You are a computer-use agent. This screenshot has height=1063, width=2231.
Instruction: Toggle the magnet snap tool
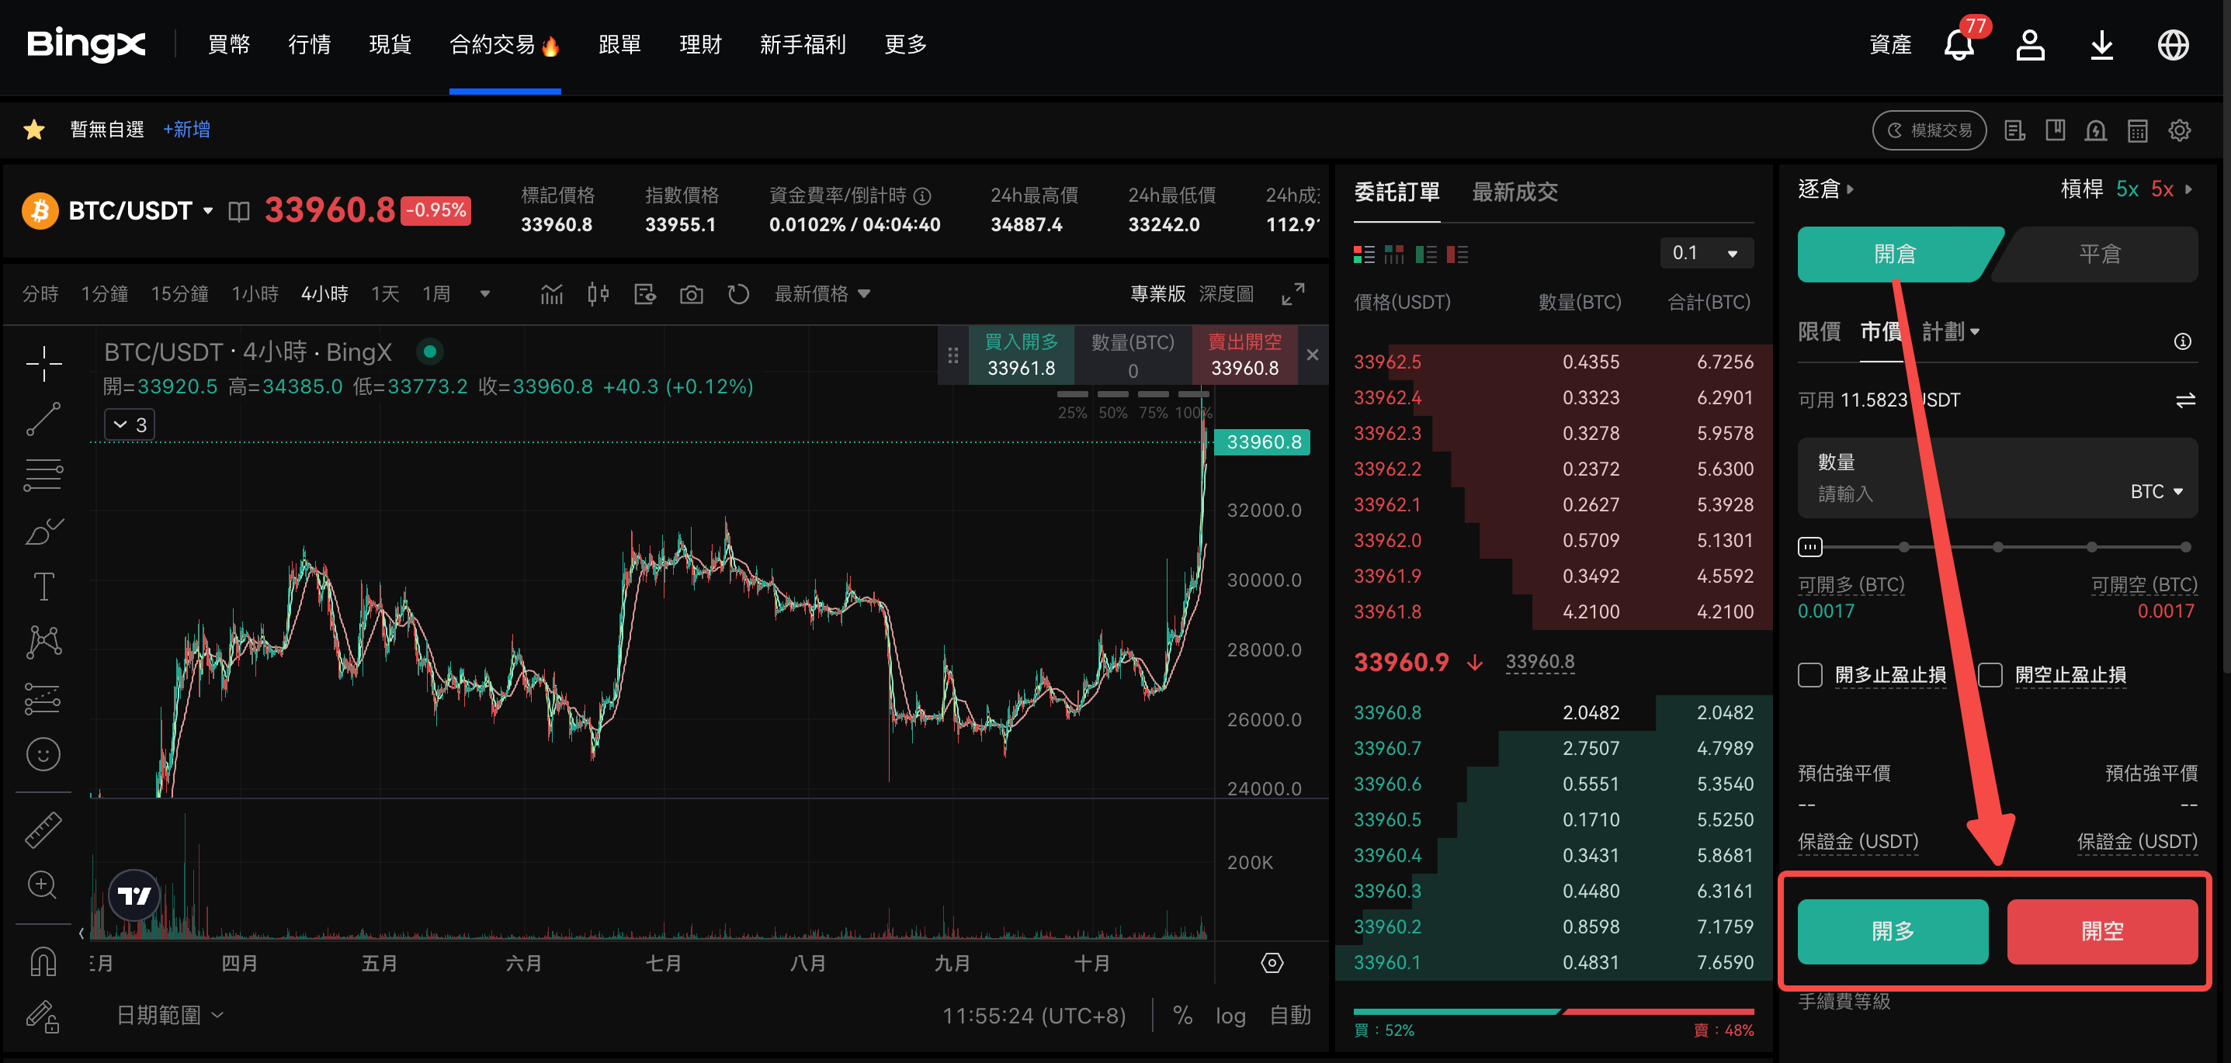(43, 961)
